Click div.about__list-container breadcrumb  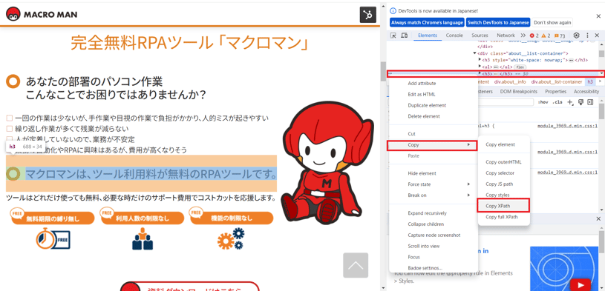click(557, 82)
